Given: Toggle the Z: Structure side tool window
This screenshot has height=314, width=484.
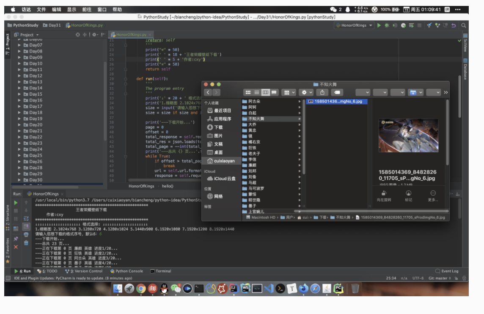Looking at the screenshot, I should click(8, 218).
